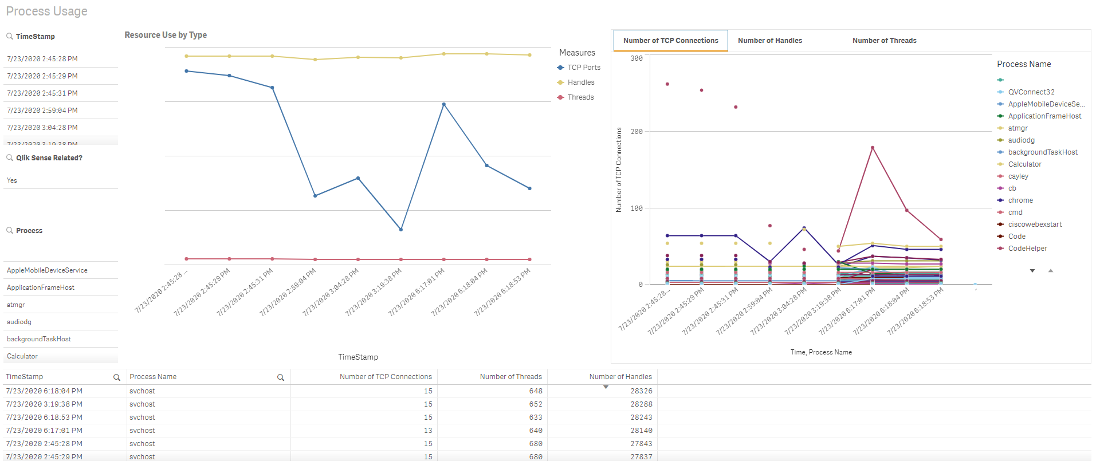Viewport: 1096px width, 465px height.
Task: Sort table by Number of TCP Connections
Action: pos(386,377)
